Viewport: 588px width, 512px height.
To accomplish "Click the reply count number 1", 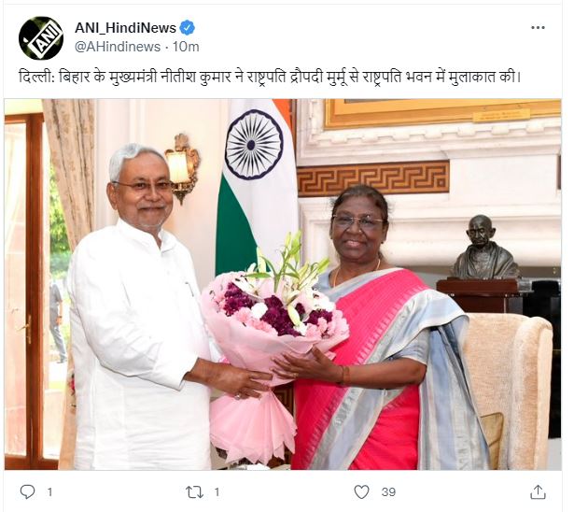I will tap(49, 492).
